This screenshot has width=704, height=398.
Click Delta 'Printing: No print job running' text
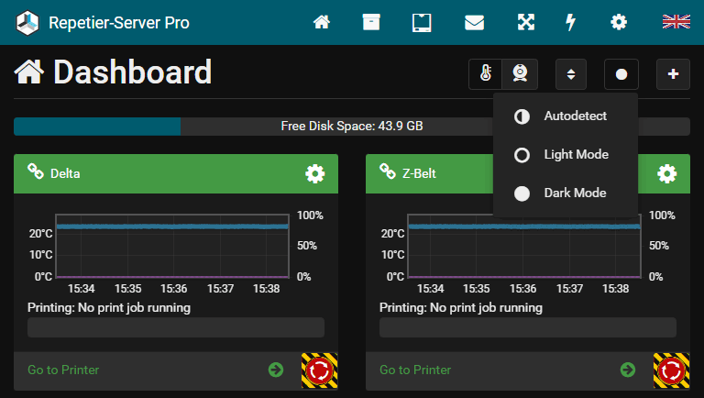point(109,308)
